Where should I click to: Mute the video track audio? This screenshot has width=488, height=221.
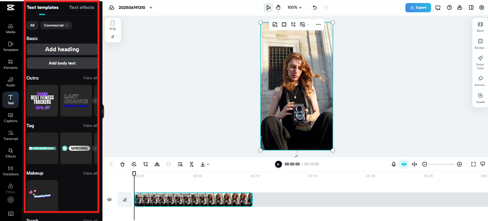(x=109, y=200)
